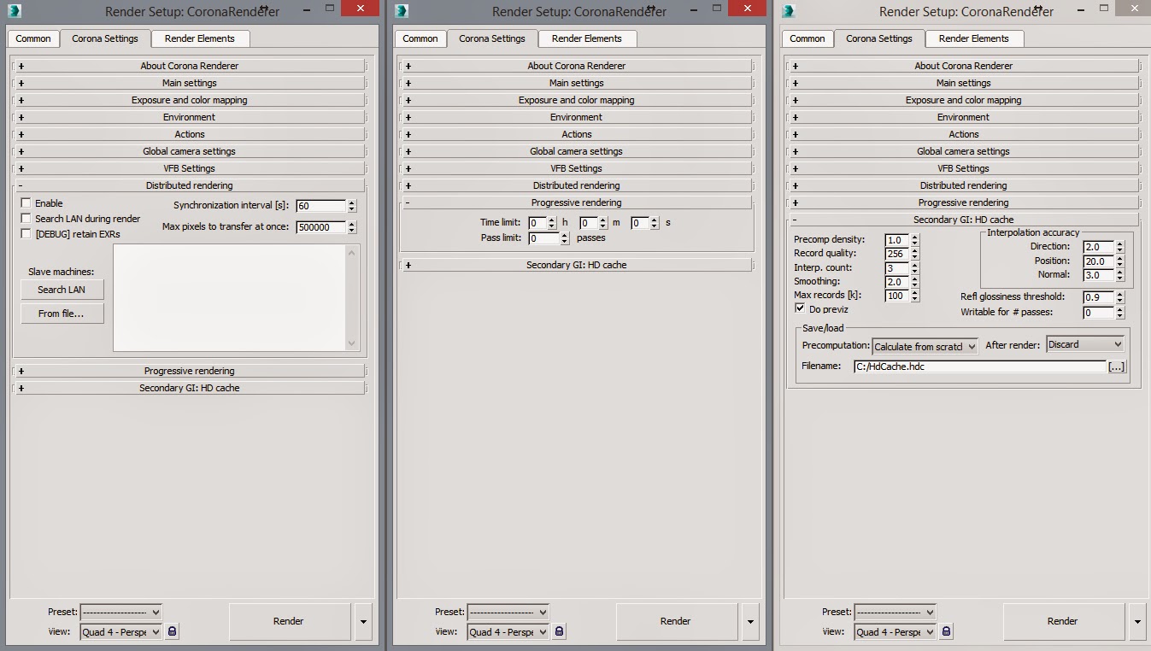Click Max pixels to transfer spinner arrows
This screenshot has width=1151, height=651.
click(352, 227)
